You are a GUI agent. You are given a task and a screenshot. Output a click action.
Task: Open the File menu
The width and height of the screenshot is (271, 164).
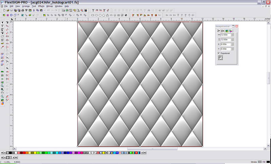tap(6, 6)
